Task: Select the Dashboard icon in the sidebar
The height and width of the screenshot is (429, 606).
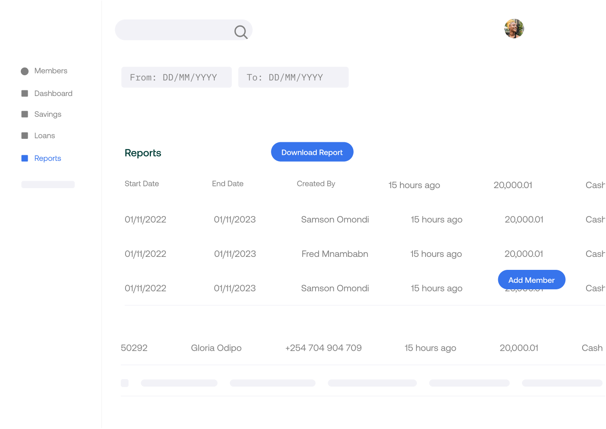Action: [x=25, y=93]
